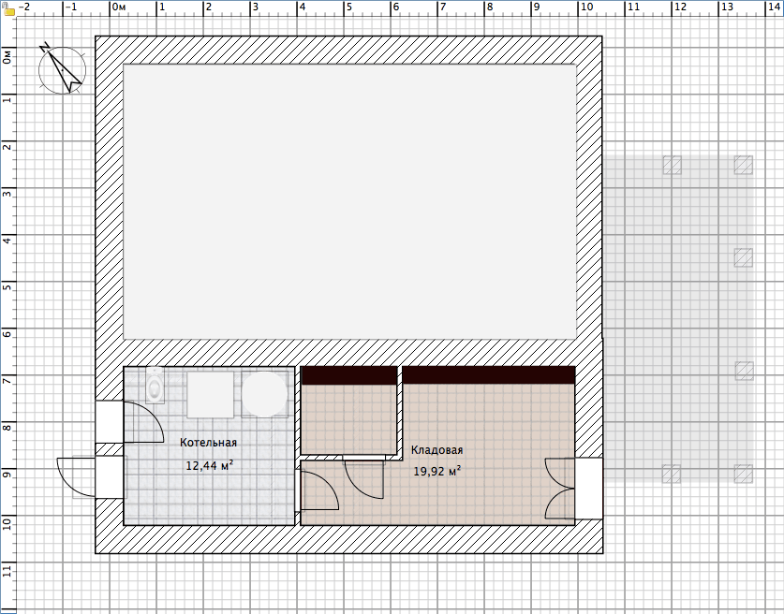
Task: Select the interior swing door of Котельная's west wall
Action: pyautogui.click(x=129, y=421)
